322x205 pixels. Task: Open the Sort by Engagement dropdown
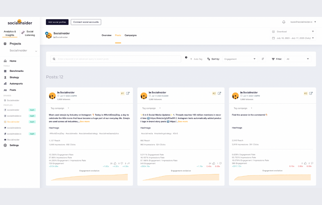240,59
